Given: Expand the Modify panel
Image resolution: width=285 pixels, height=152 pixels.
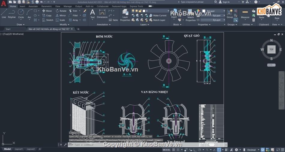Looking at the screenshot, I should pos(64,25).
